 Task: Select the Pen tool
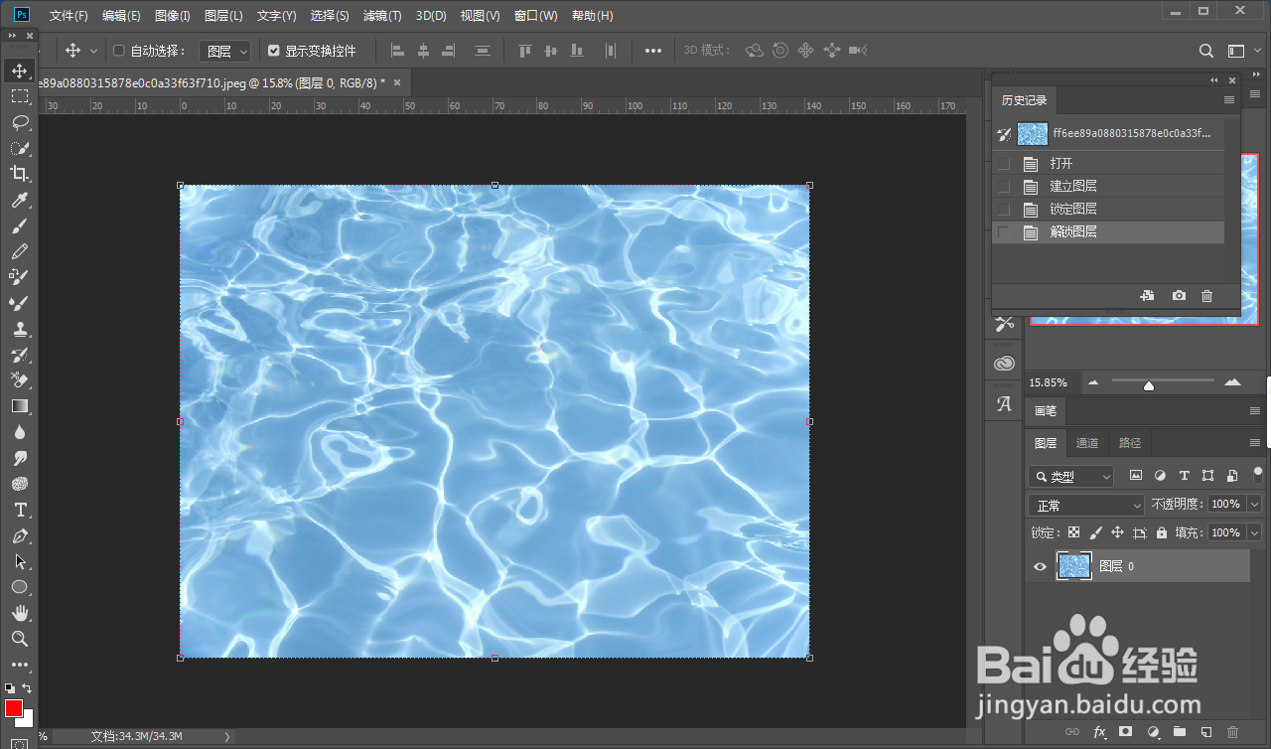(x=20, y=535)
